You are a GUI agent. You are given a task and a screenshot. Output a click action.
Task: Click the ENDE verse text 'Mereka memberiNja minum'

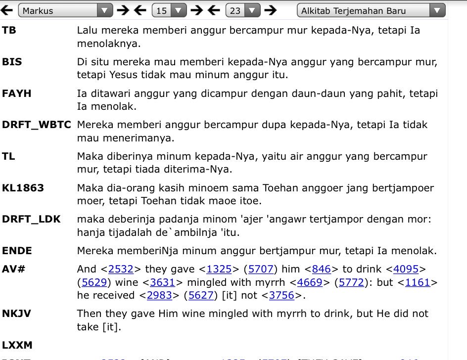257,251
